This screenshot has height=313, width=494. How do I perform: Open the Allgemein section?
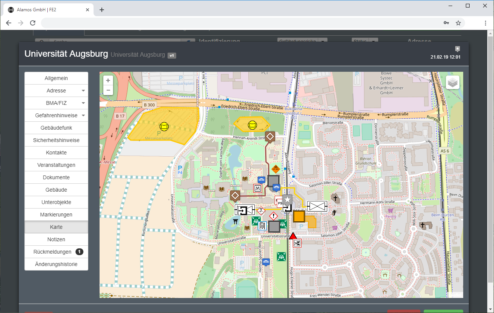click(56, 78)
